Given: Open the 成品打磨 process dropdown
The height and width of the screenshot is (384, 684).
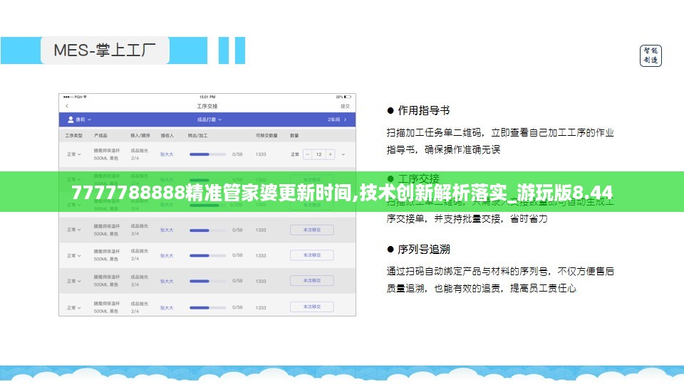Looking at the screenshot, I should tap(209, 119).
